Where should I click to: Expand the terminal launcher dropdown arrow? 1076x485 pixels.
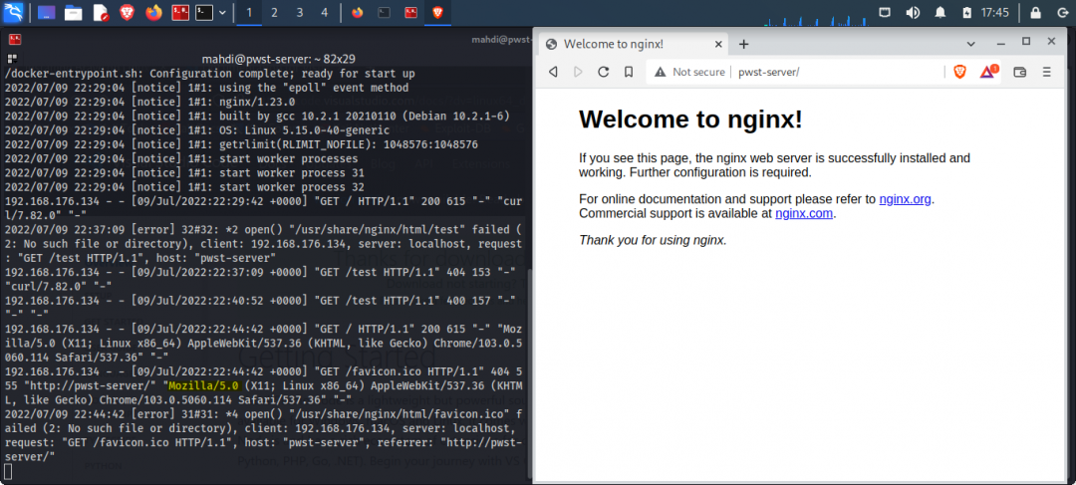pos(222,12)
